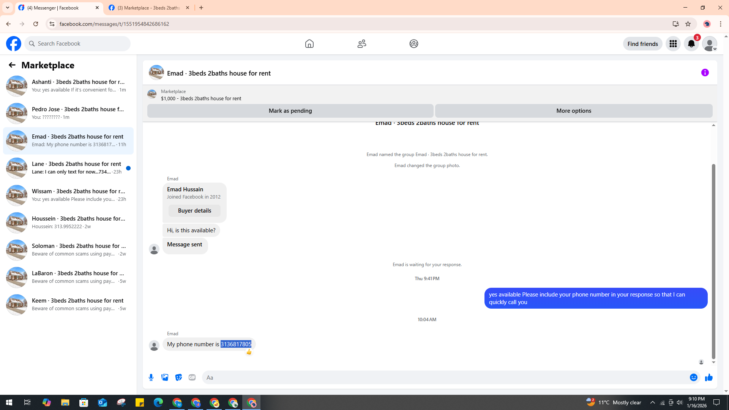The width and height of the screenshot is (729, 410).
Task: Open the emoji picker in message box
Action: 693,377
